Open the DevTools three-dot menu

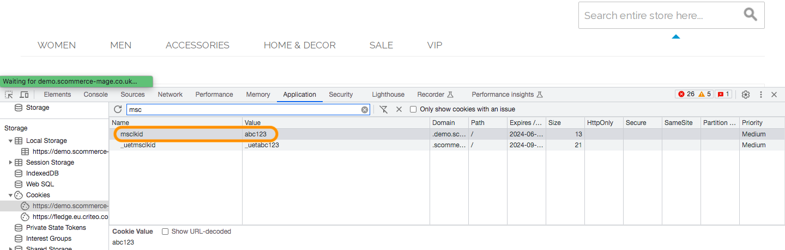pyautogui.click(x=760, y=95)
